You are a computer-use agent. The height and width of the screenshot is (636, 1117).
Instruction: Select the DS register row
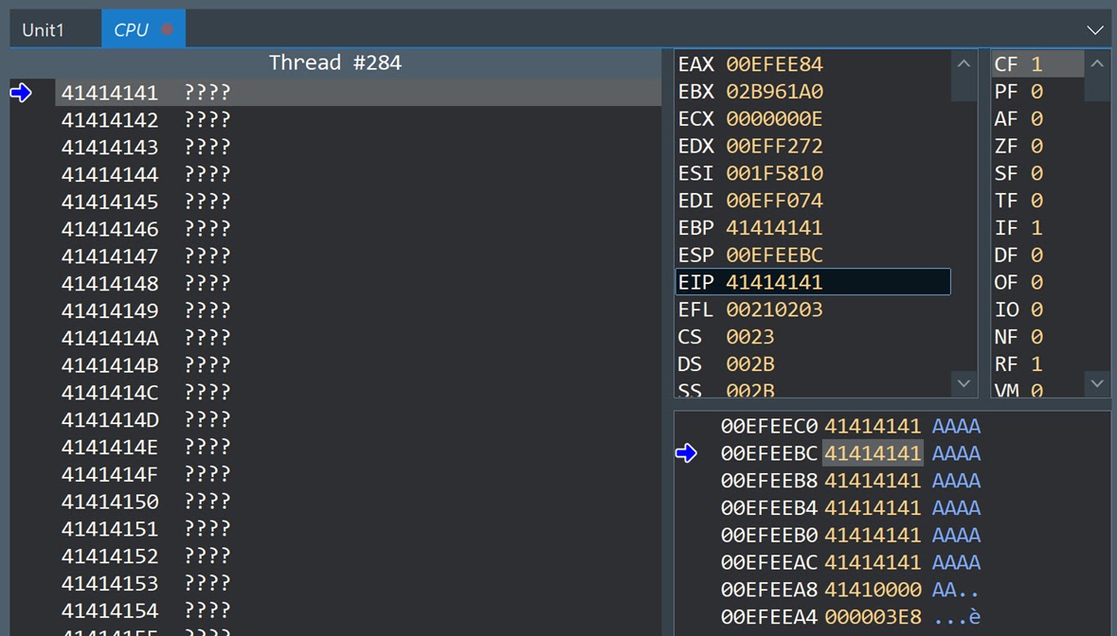click(813, 364)
